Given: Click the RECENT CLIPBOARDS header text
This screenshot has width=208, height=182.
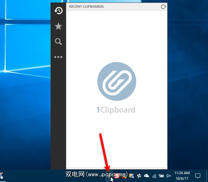Looking at the screenshot, I should click(x=87, y=6).
